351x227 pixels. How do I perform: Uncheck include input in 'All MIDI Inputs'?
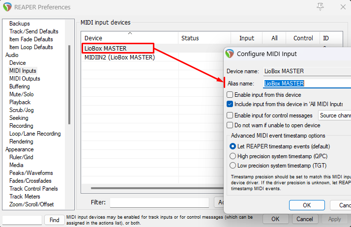click(x=230, y=104)
